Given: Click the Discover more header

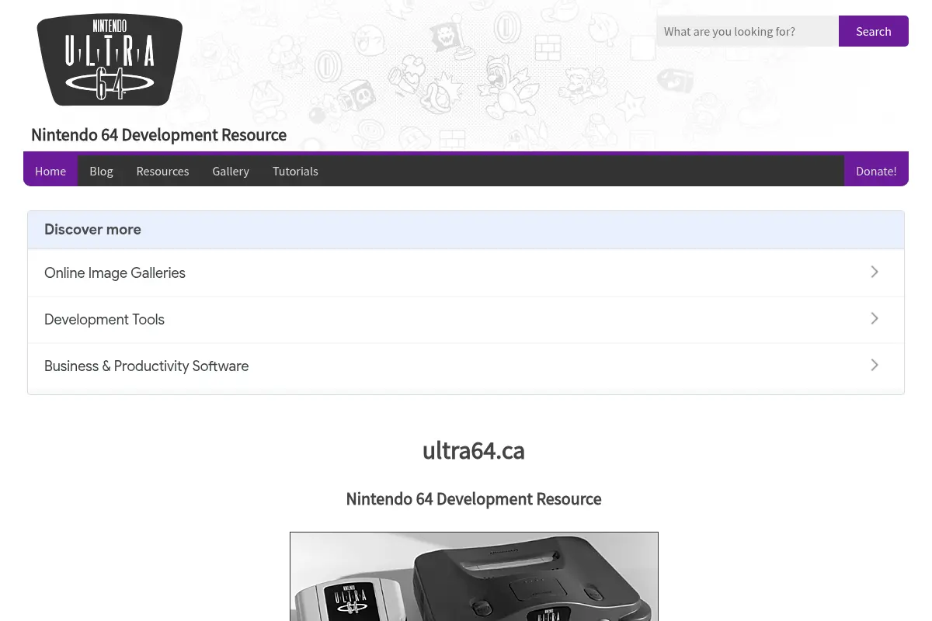Looking at the screenshot, I should [x=466, y=230].
